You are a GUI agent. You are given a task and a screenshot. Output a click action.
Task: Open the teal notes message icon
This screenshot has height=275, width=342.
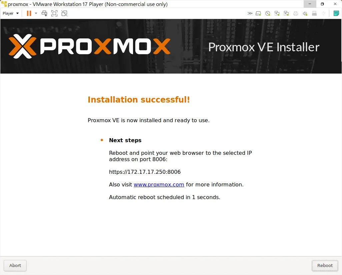click(336, 13)
